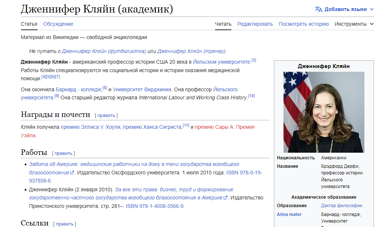Click external link icon after благосостояния
The image size is (385, 227).
coord(72,173)
